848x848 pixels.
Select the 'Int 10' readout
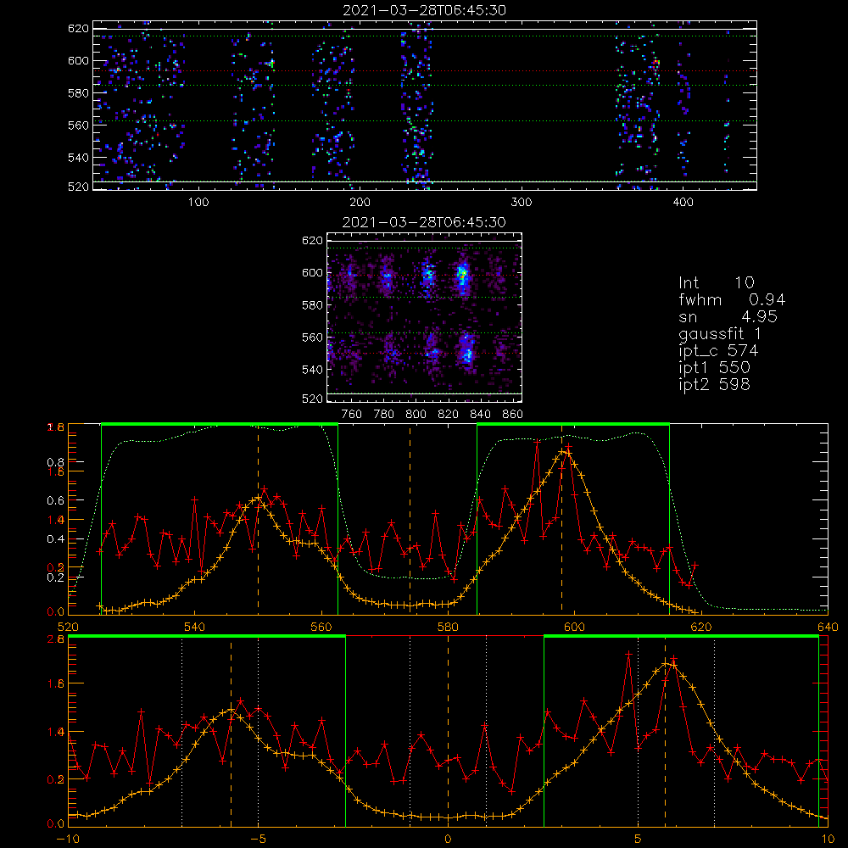(x=716, y=283)
